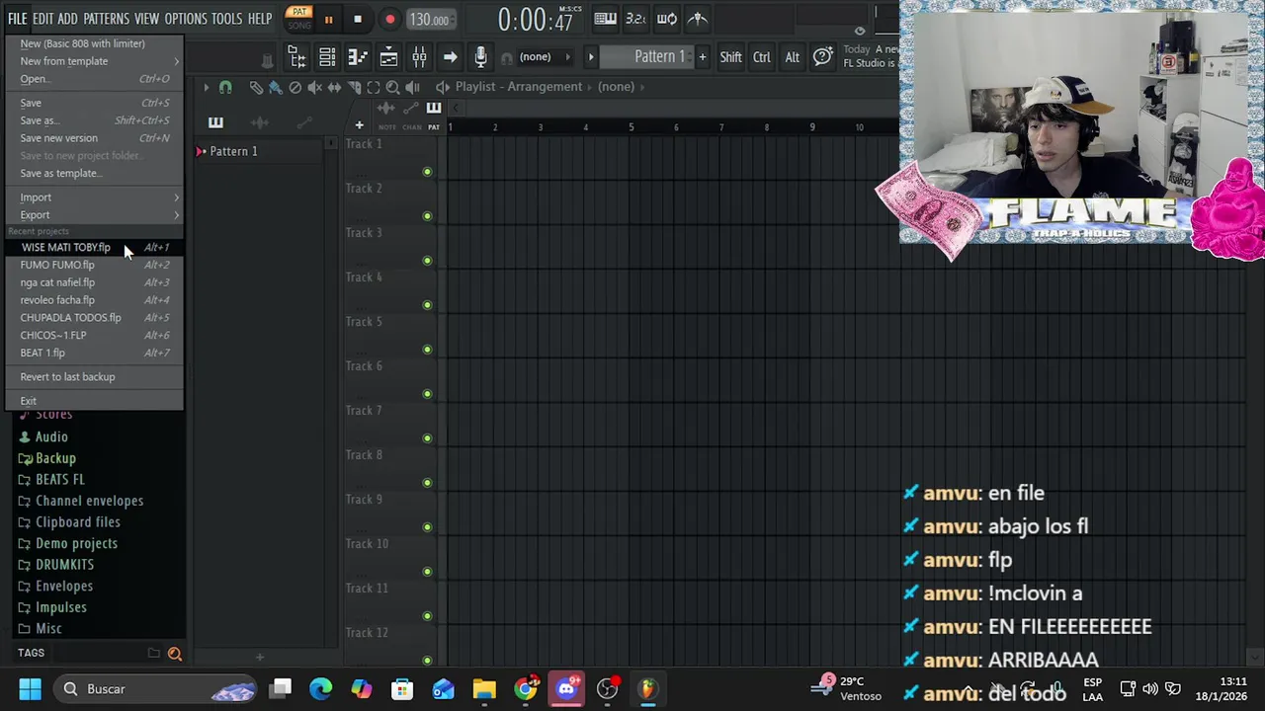Click Save as in File menu
This screenshot has width=1265, height=711.
click(x=95, y=120)
